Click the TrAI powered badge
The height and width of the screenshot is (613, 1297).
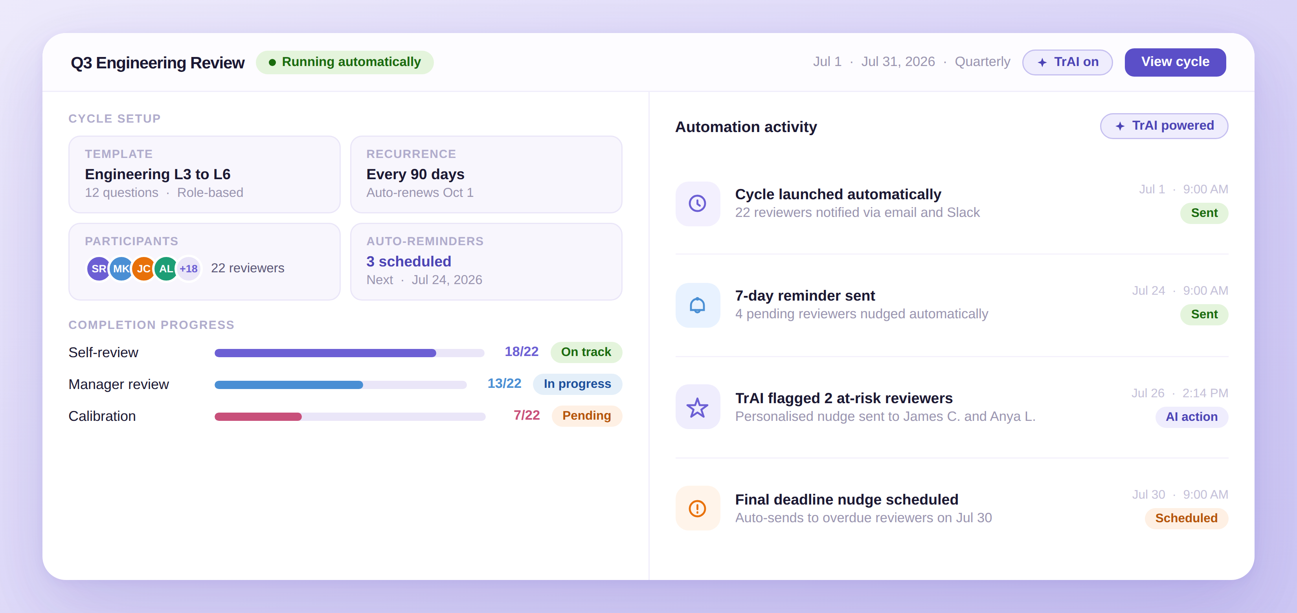pos(1164,126)
